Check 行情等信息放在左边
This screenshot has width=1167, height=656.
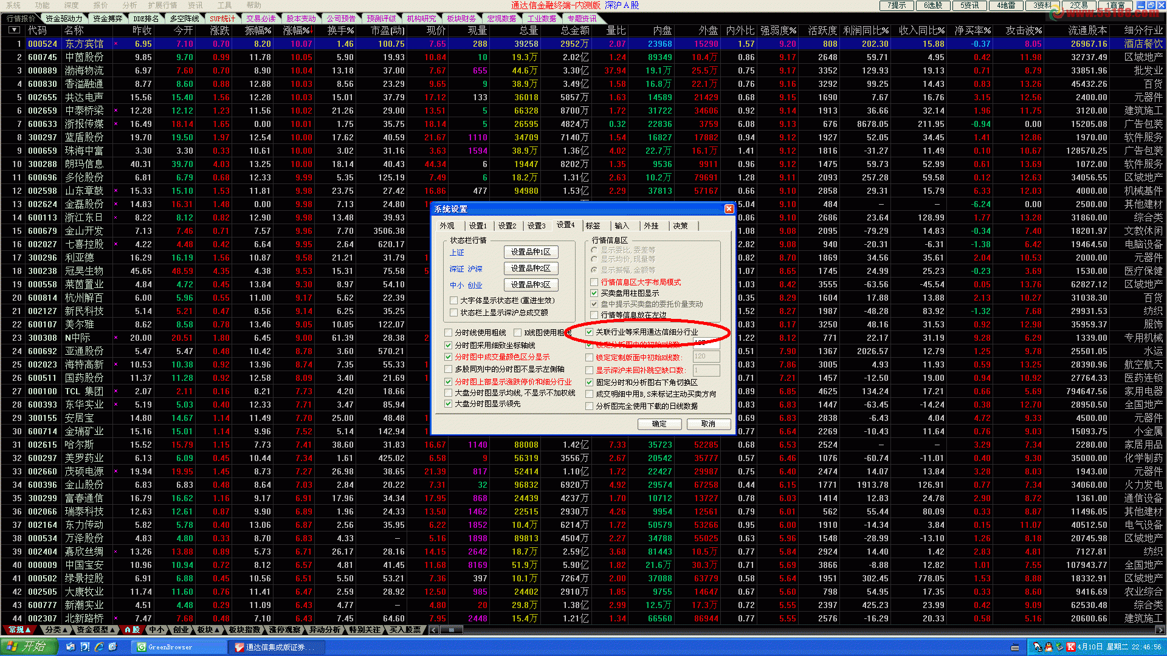coord(594,315)
